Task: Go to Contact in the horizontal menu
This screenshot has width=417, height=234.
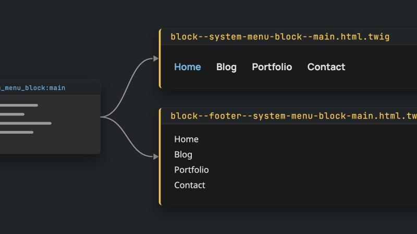Action: [x=326, y=67]
